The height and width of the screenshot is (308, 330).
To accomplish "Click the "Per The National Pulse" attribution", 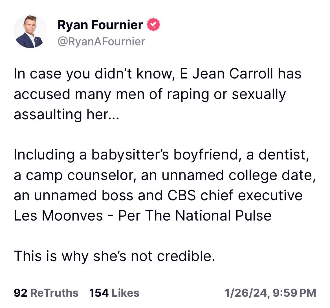I will coord(195,216).
